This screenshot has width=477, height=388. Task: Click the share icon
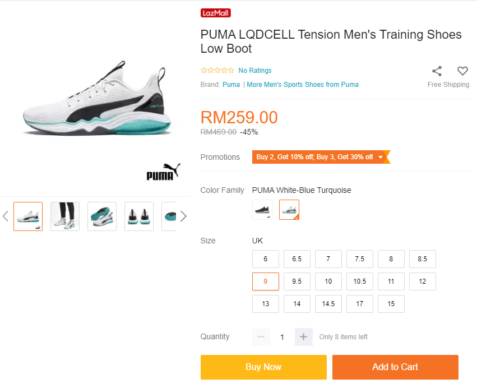[437, 71]
